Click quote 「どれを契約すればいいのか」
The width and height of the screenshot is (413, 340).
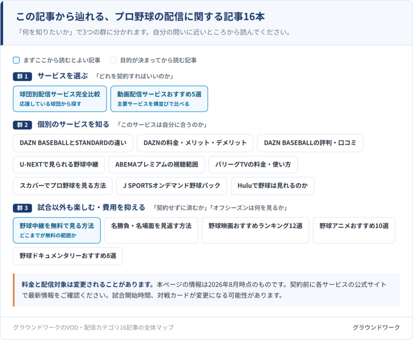pyautogui.click(x=134, y=76)
